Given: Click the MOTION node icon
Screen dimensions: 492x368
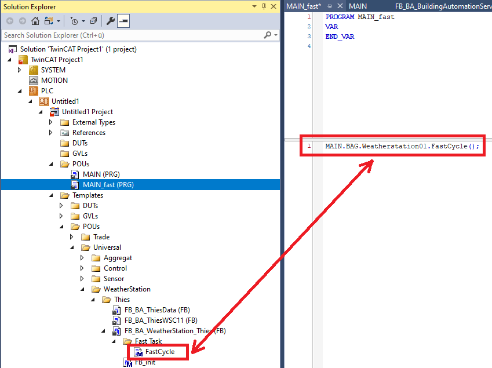Looking at the screenshot, I should [x=34, y=81].
